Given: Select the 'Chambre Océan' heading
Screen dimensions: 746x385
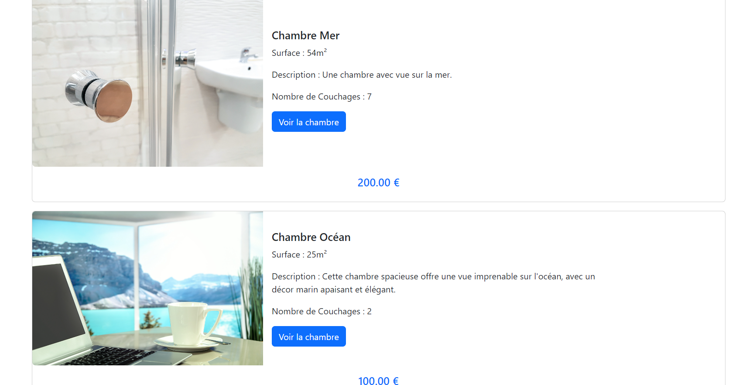Looking at the screenshot, I should point(311,237).
